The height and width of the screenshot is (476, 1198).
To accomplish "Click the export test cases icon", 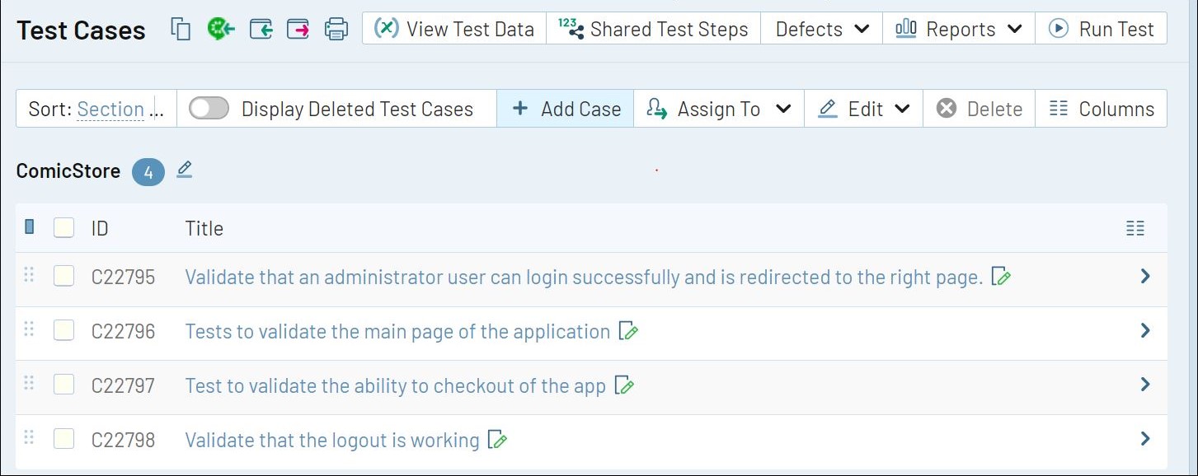I will click(x=298, y=30).
